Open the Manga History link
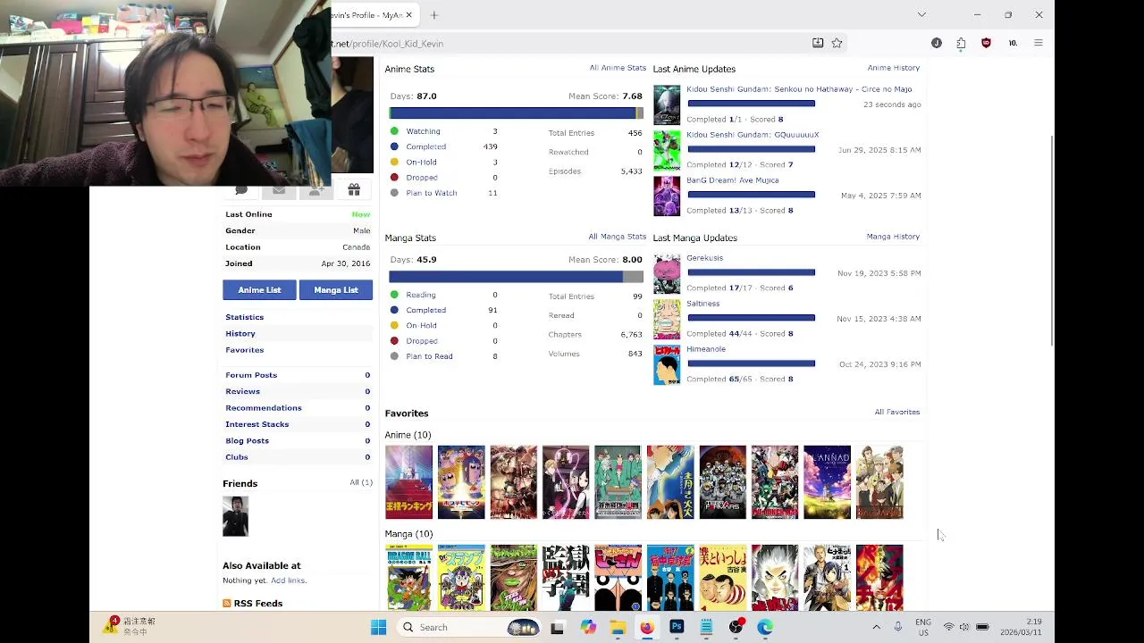Screen dimensions: 1144x643 [893, 237]
